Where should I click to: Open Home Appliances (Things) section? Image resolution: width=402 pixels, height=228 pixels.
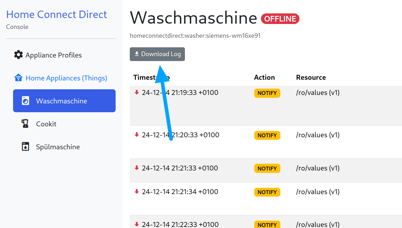click(66, 78)
